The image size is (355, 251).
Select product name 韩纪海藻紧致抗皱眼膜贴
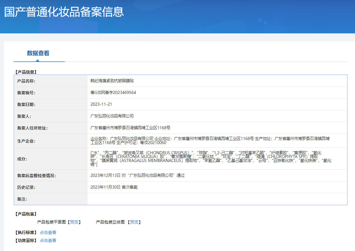pyautogui.click(x=112, y=81)
